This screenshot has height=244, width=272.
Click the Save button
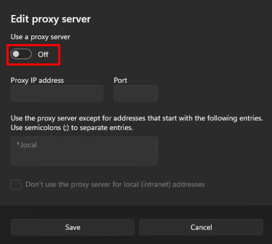click(73, 227)
